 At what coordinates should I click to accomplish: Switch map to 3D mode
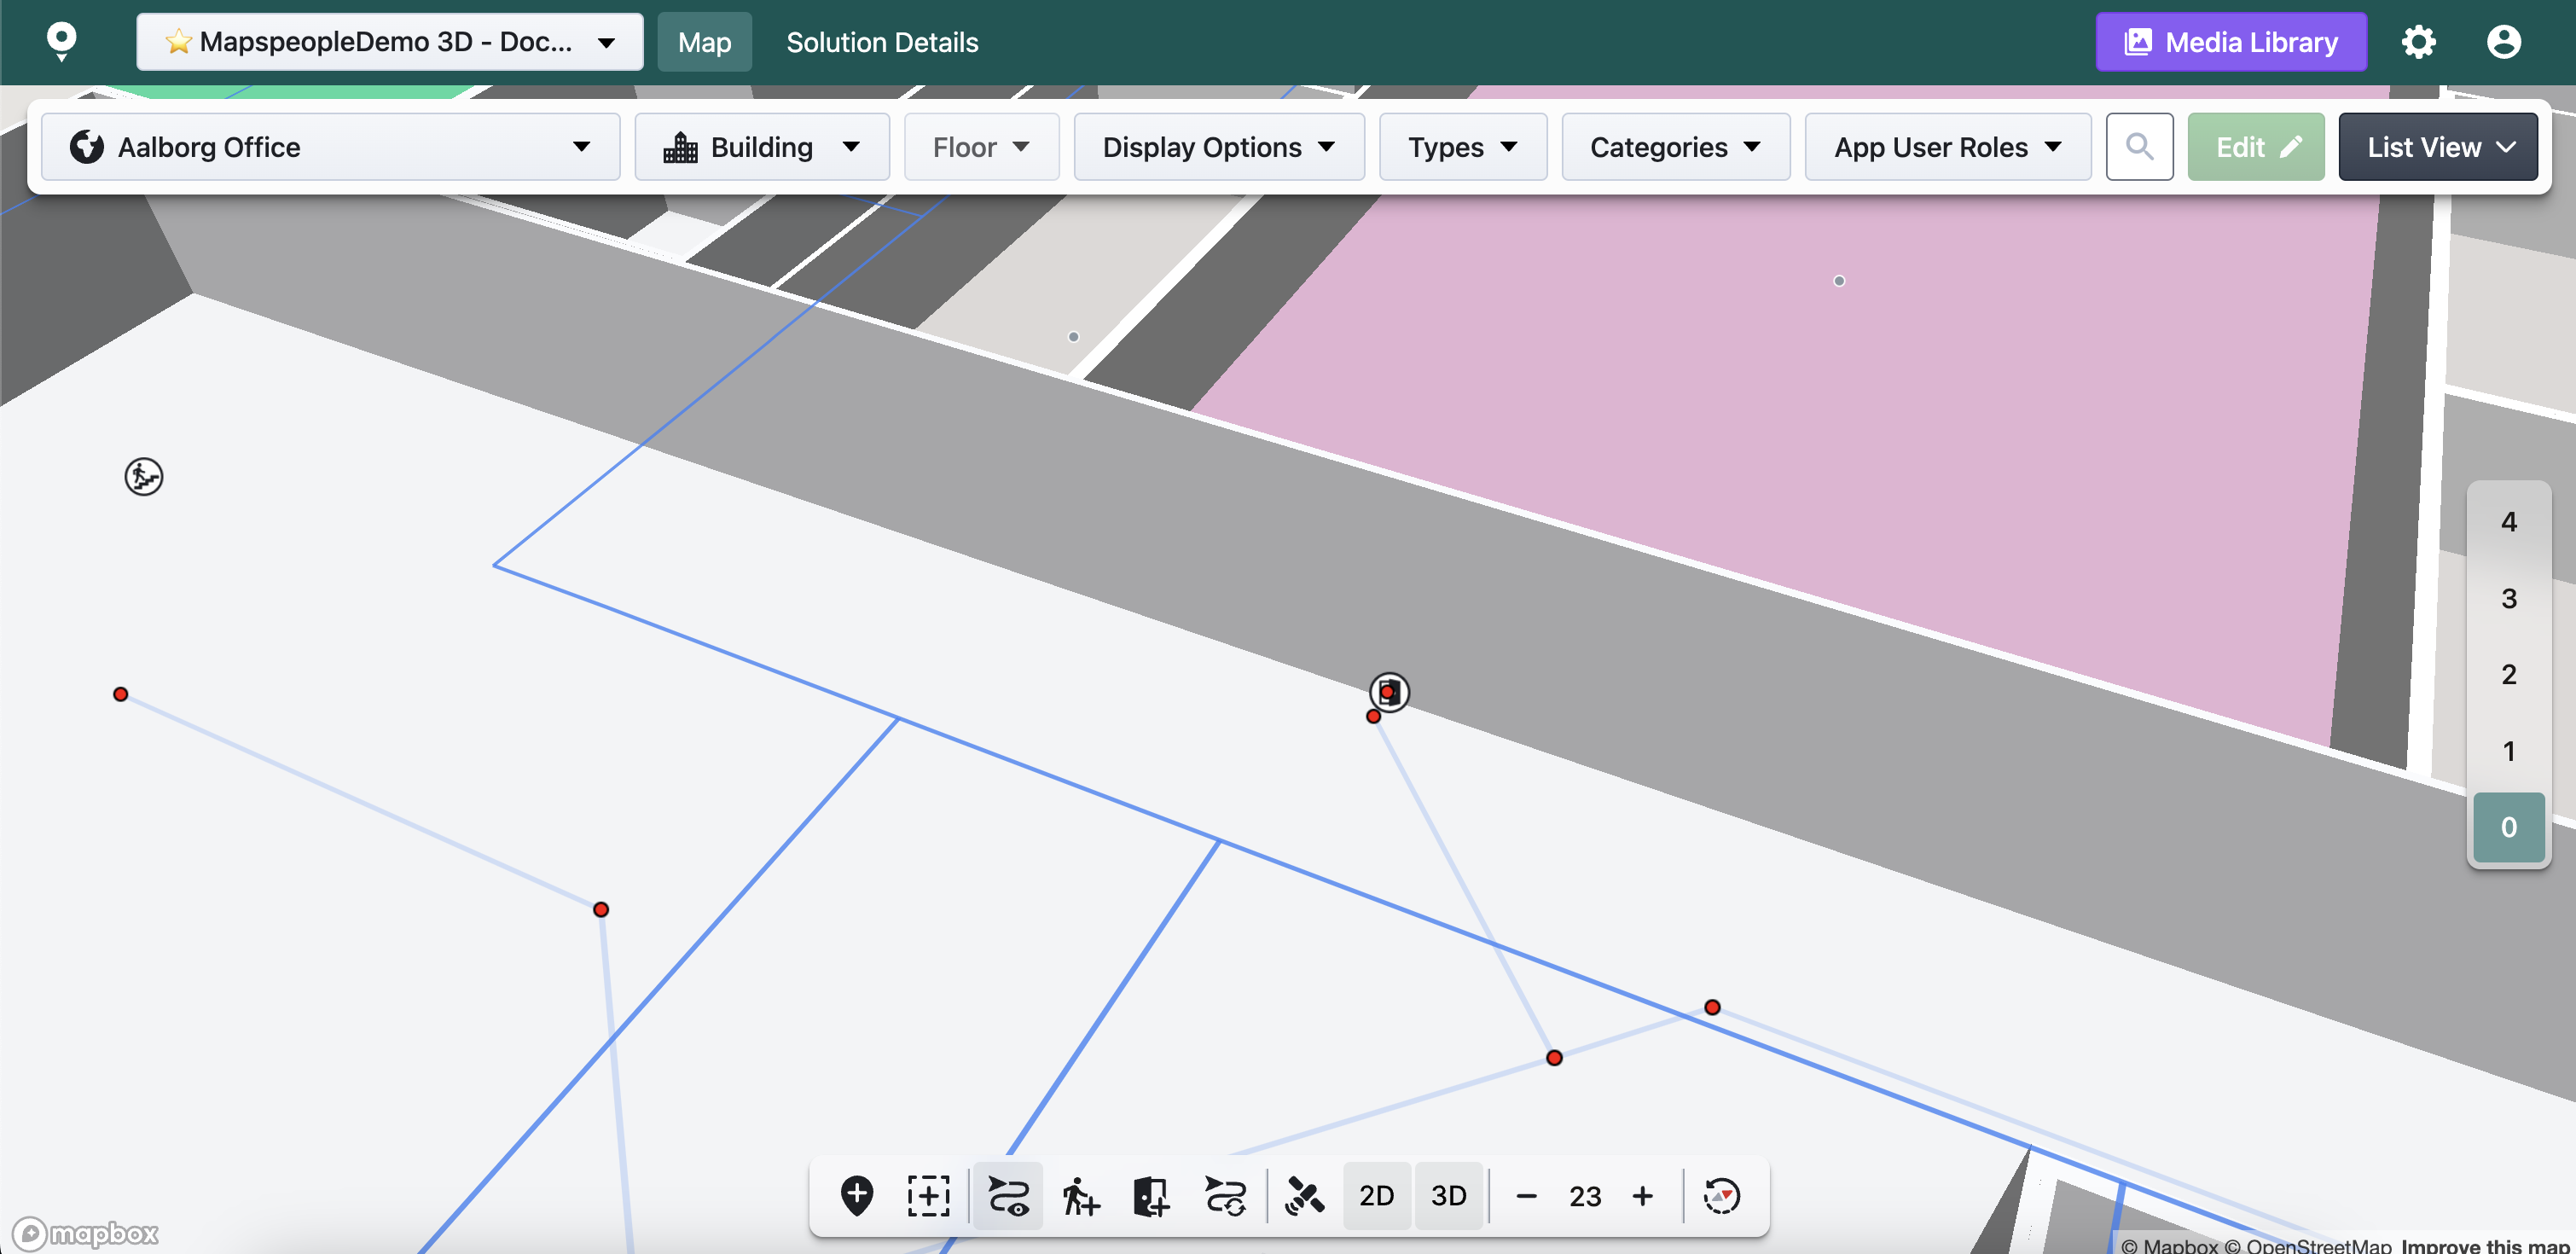click(x=1448, y=1195)
